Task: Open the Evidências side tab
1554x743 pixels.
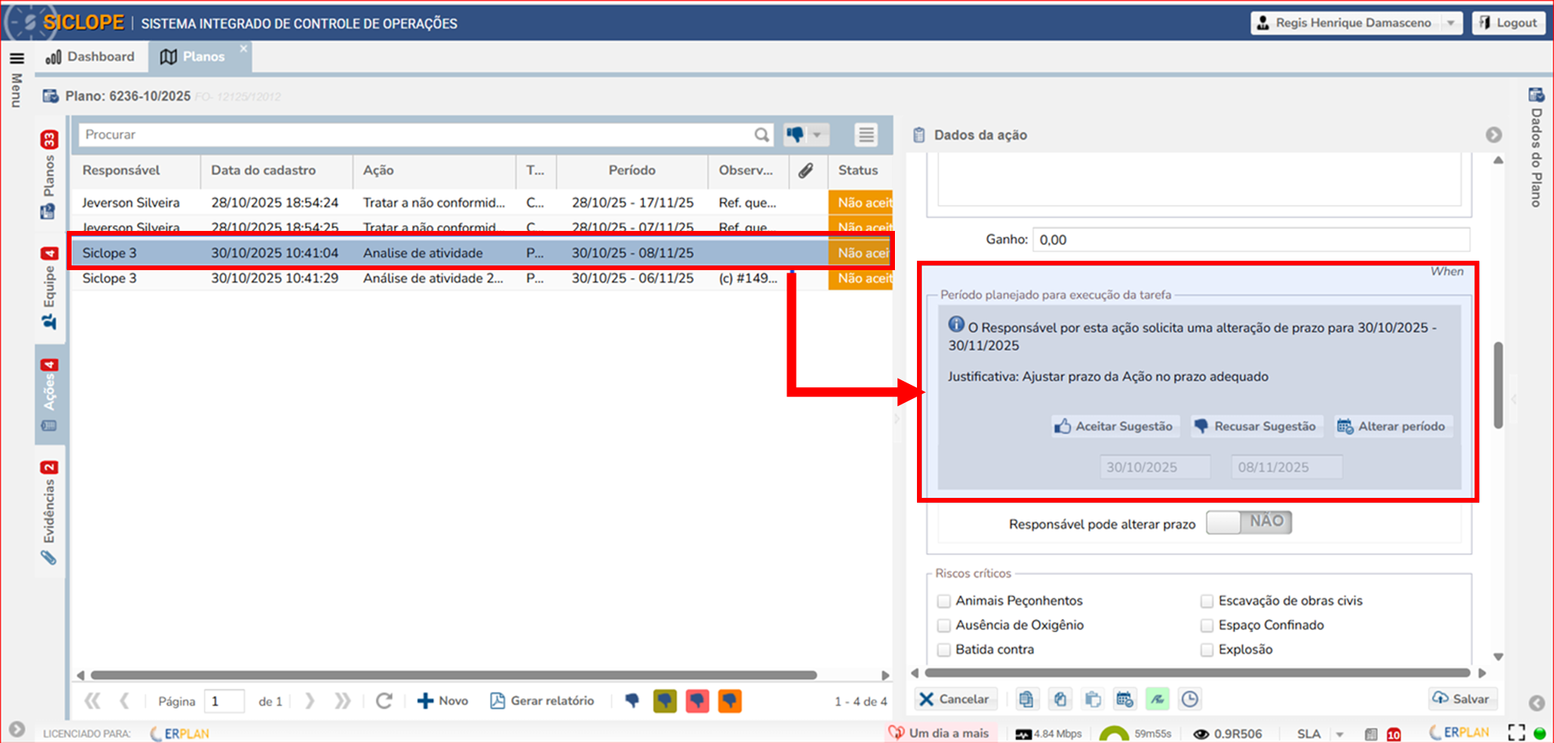Action: [49, 512]
